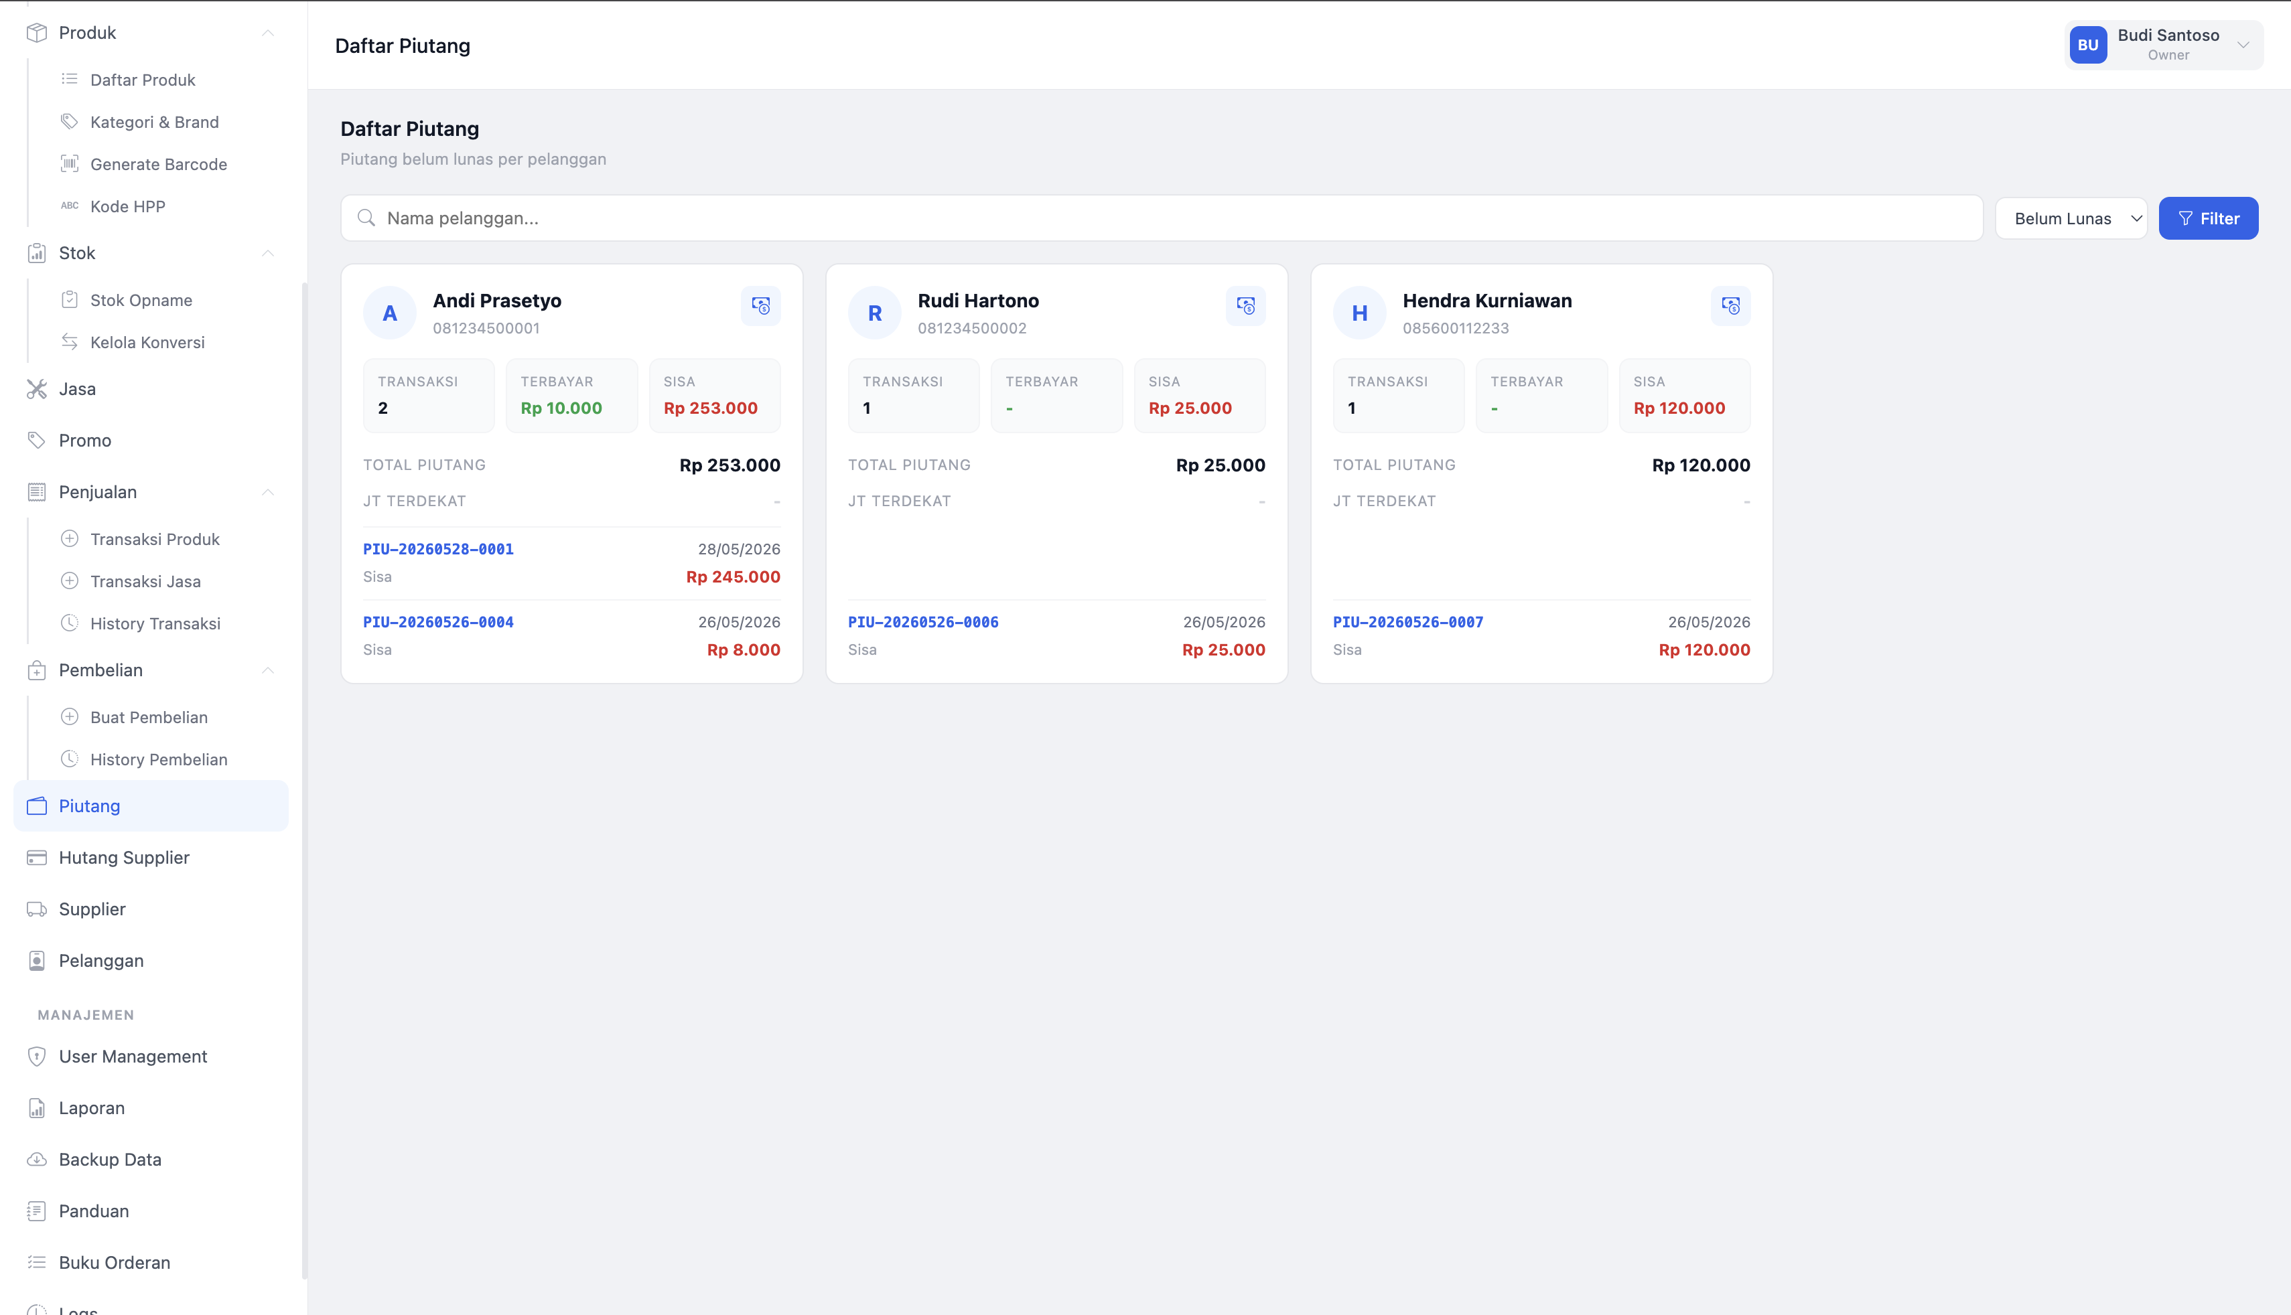Click the blue Filter button
Viewport: 2291px width, 1315px height.
2208,218
